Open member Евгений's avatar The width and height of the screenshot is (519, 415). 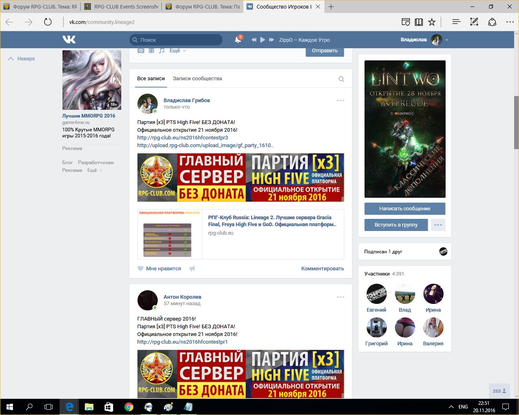tap(376, 294)
